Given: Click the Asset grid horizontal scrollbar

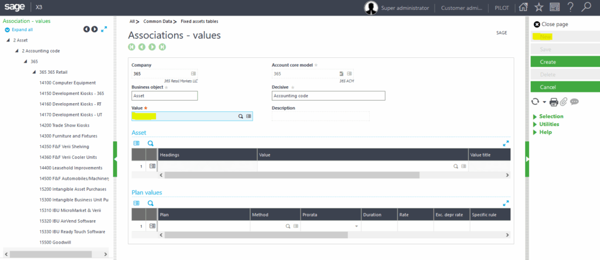Looking at the screenshot, I should (292, 175).
